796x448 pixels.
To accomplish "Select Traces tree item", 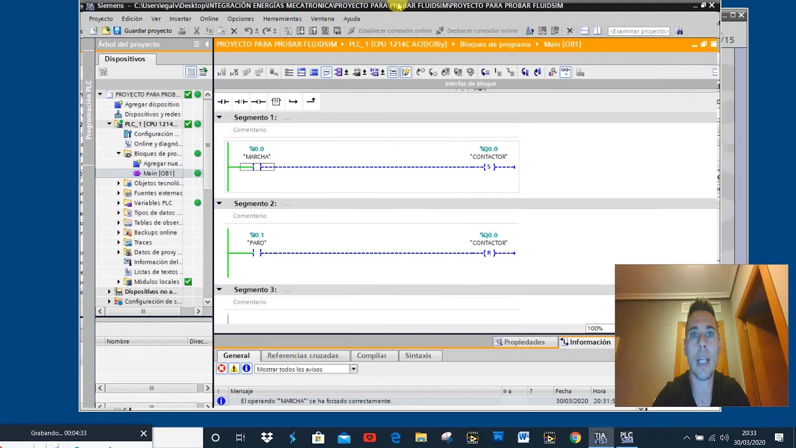I will [142, 243].
